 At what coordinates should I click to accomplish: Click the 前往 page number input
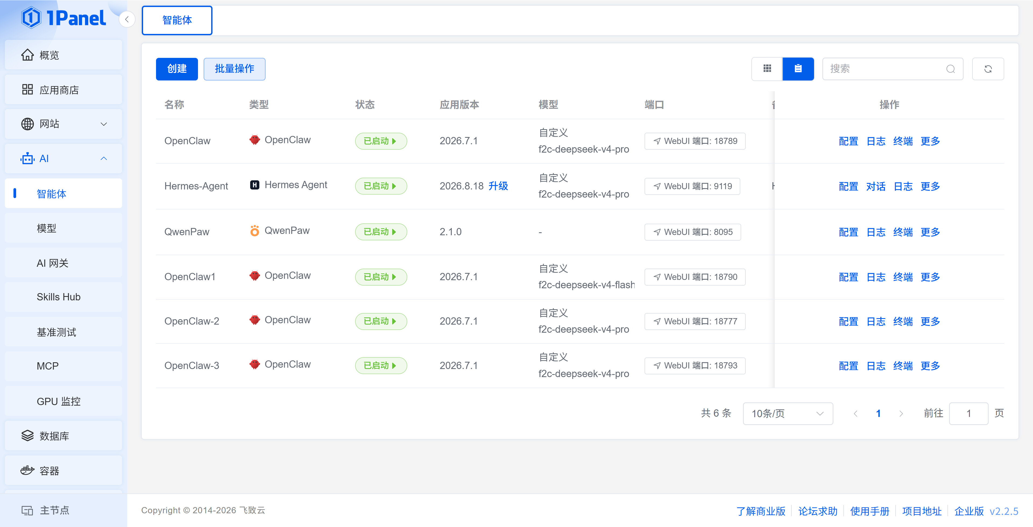[968, 413]
